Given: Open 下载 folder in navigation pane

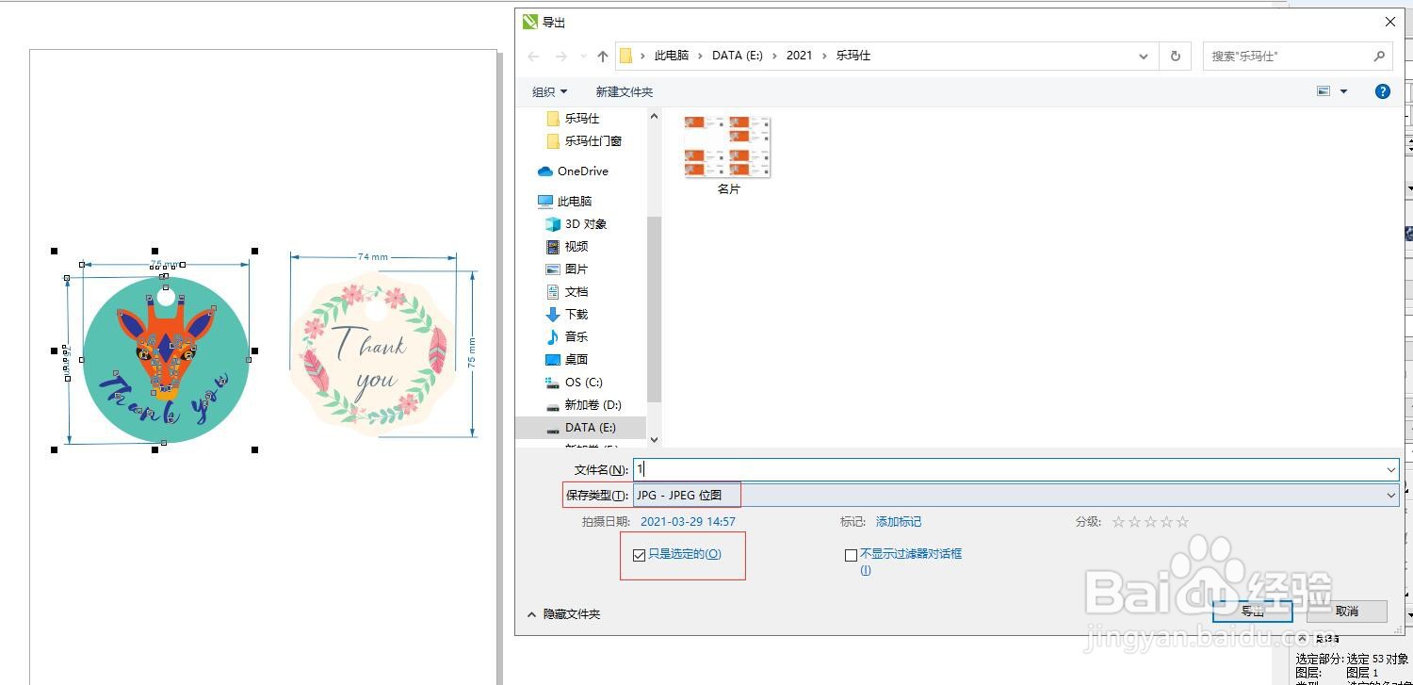Looking at the screenshot, I should pos(567,315).
